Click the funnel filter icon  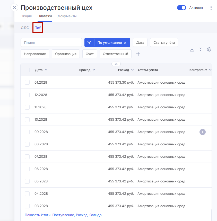pyautogui.click(x=89, y=43)
